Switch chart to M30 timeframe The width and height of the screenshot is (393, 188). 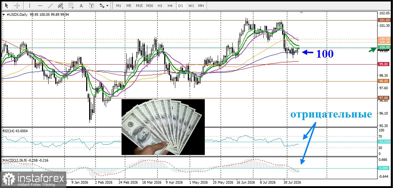coord(150,6)
